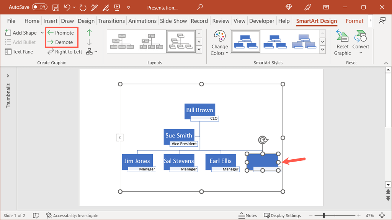The image size is (392, 220).
Task: Toggle AutoSave switch
Action: pos(40,7)
